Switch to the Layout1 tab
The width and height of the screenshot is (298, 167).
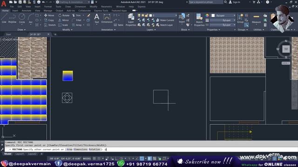pos(20,154)
